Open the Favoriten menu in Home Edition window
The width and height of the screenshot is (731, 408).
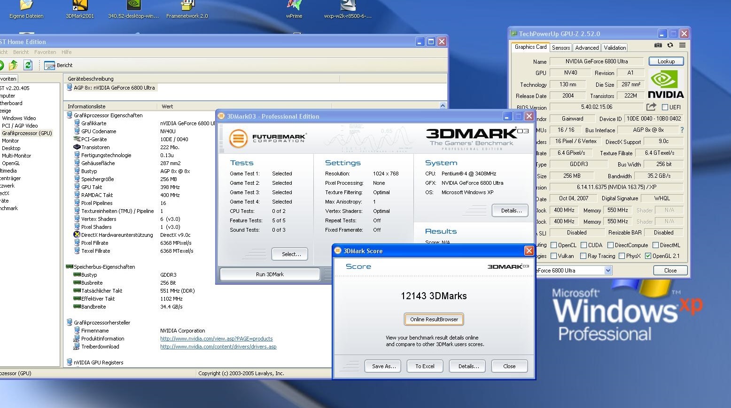coord(45,52)
